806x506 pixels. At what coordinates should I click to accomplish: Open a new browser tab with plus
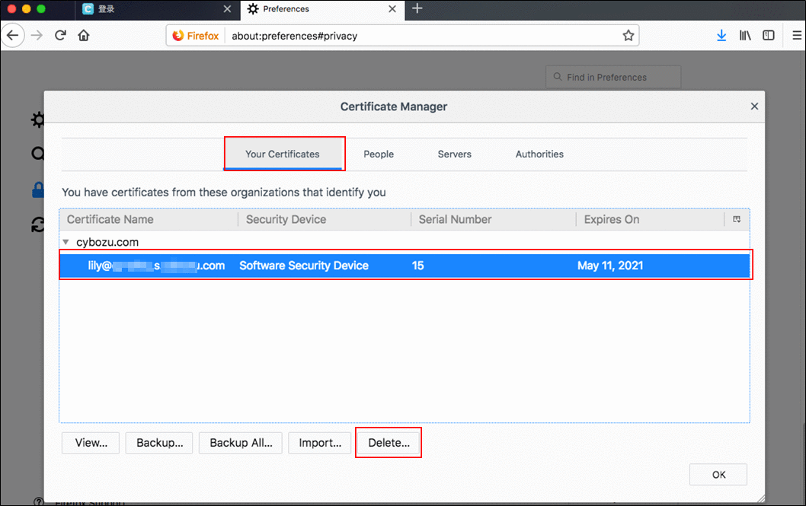click(x=417, y=8)
